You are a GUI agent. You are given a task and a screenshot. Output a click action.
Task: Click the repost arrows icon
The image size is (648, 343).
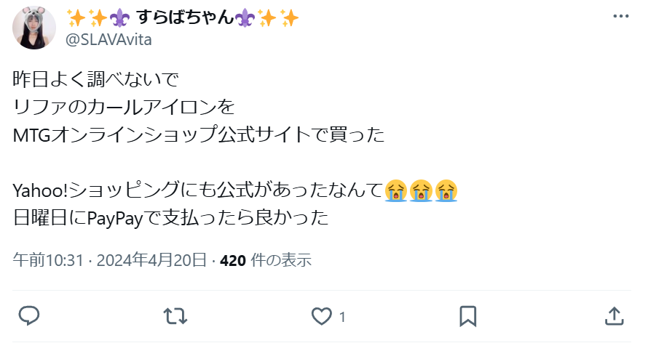(175, 316)
